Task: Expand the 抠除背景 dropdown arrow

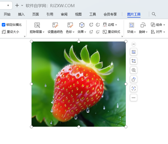Action: coord(44,32)
